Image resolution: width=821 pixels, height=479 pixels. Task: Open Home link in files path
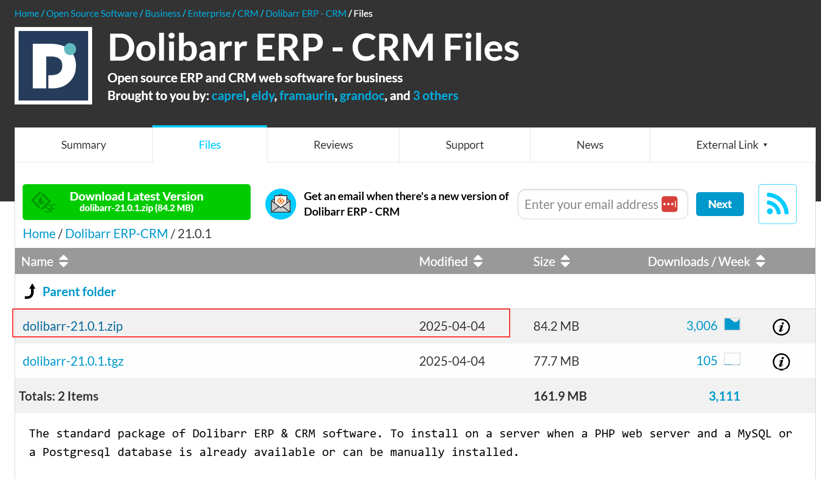pos(39,233)
